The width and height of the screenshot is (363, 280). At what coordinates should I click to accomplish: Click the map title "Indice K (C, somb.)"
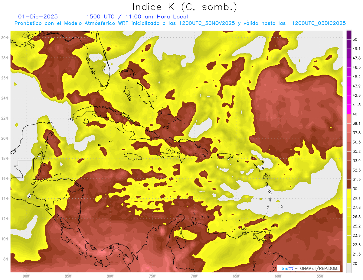(184, 7)
